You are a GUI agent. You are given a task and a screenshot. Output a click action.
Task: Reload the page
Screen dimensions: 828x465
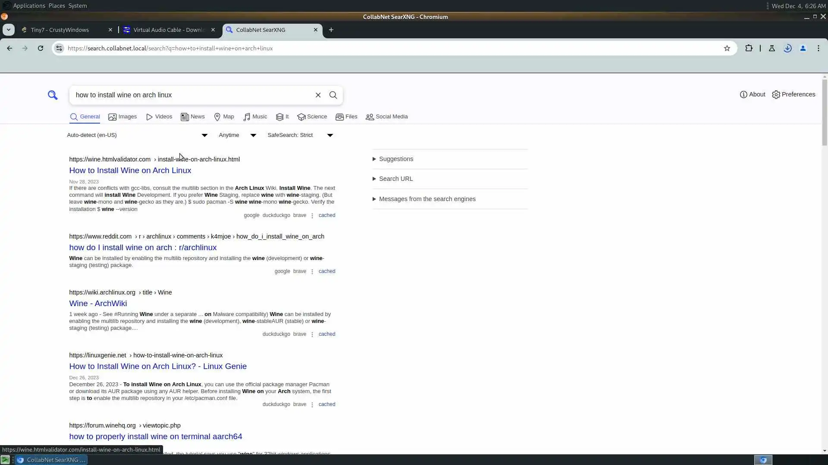[41, 48]
